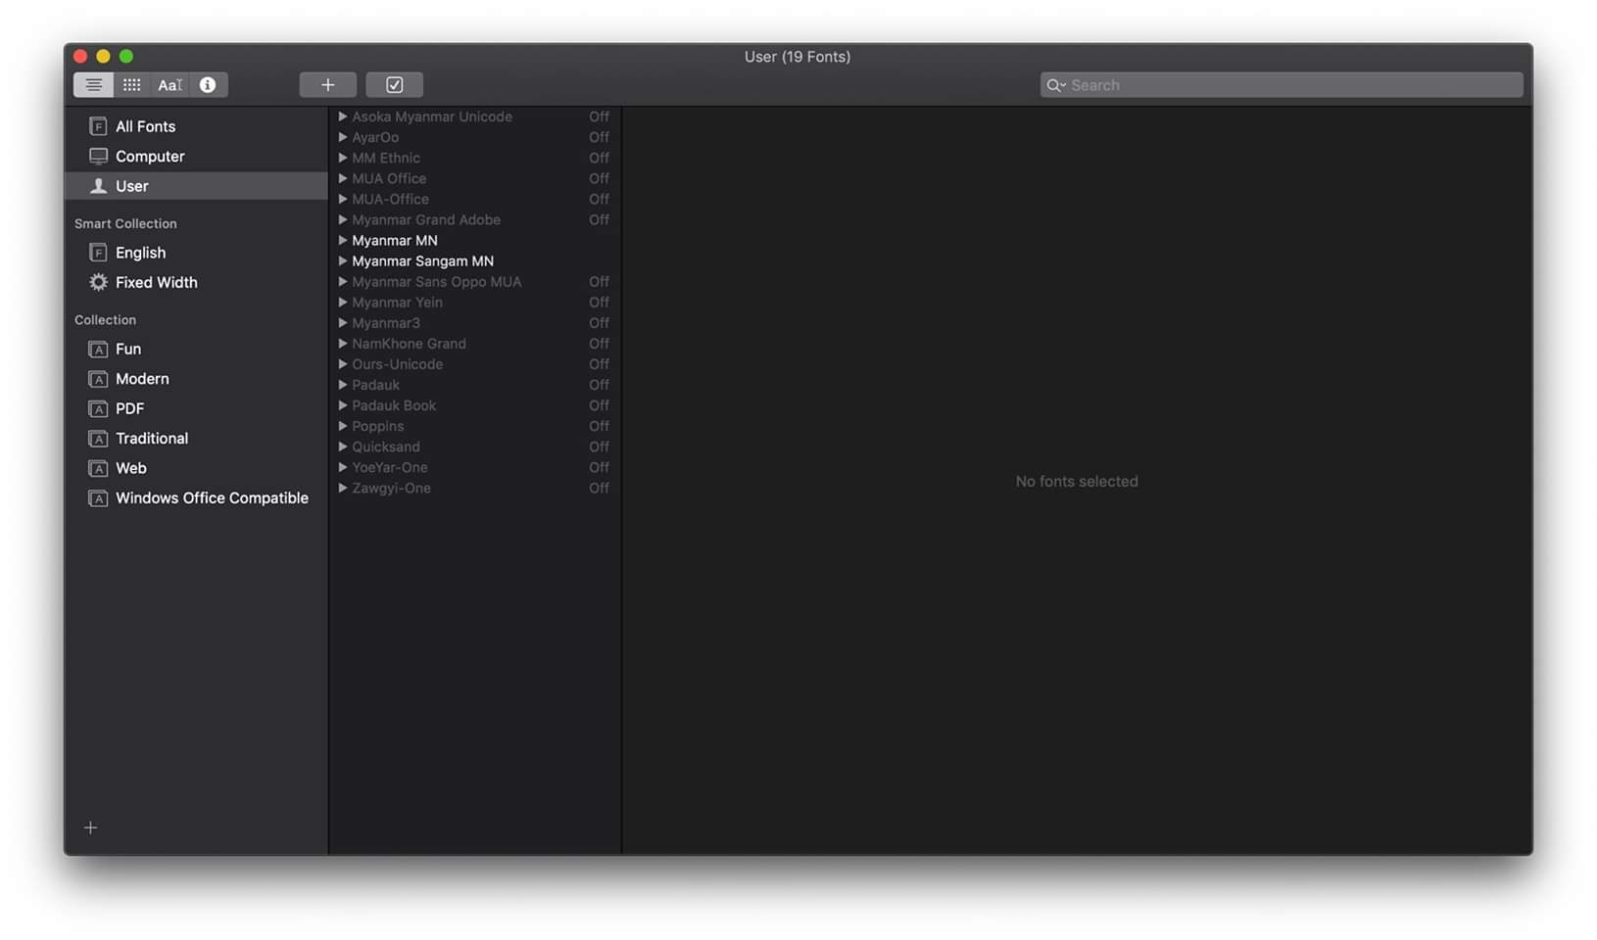This screenshot has width=1597, height=940.
Task: Select the MUA-Office font row
Action: point(475,199)
